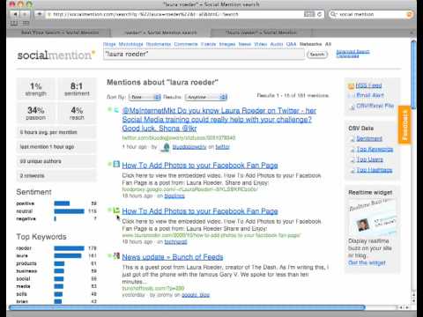This screenshot has height=317, width=423.
Task: Open the orange Feedback side tab
Action: pos(404,125)
